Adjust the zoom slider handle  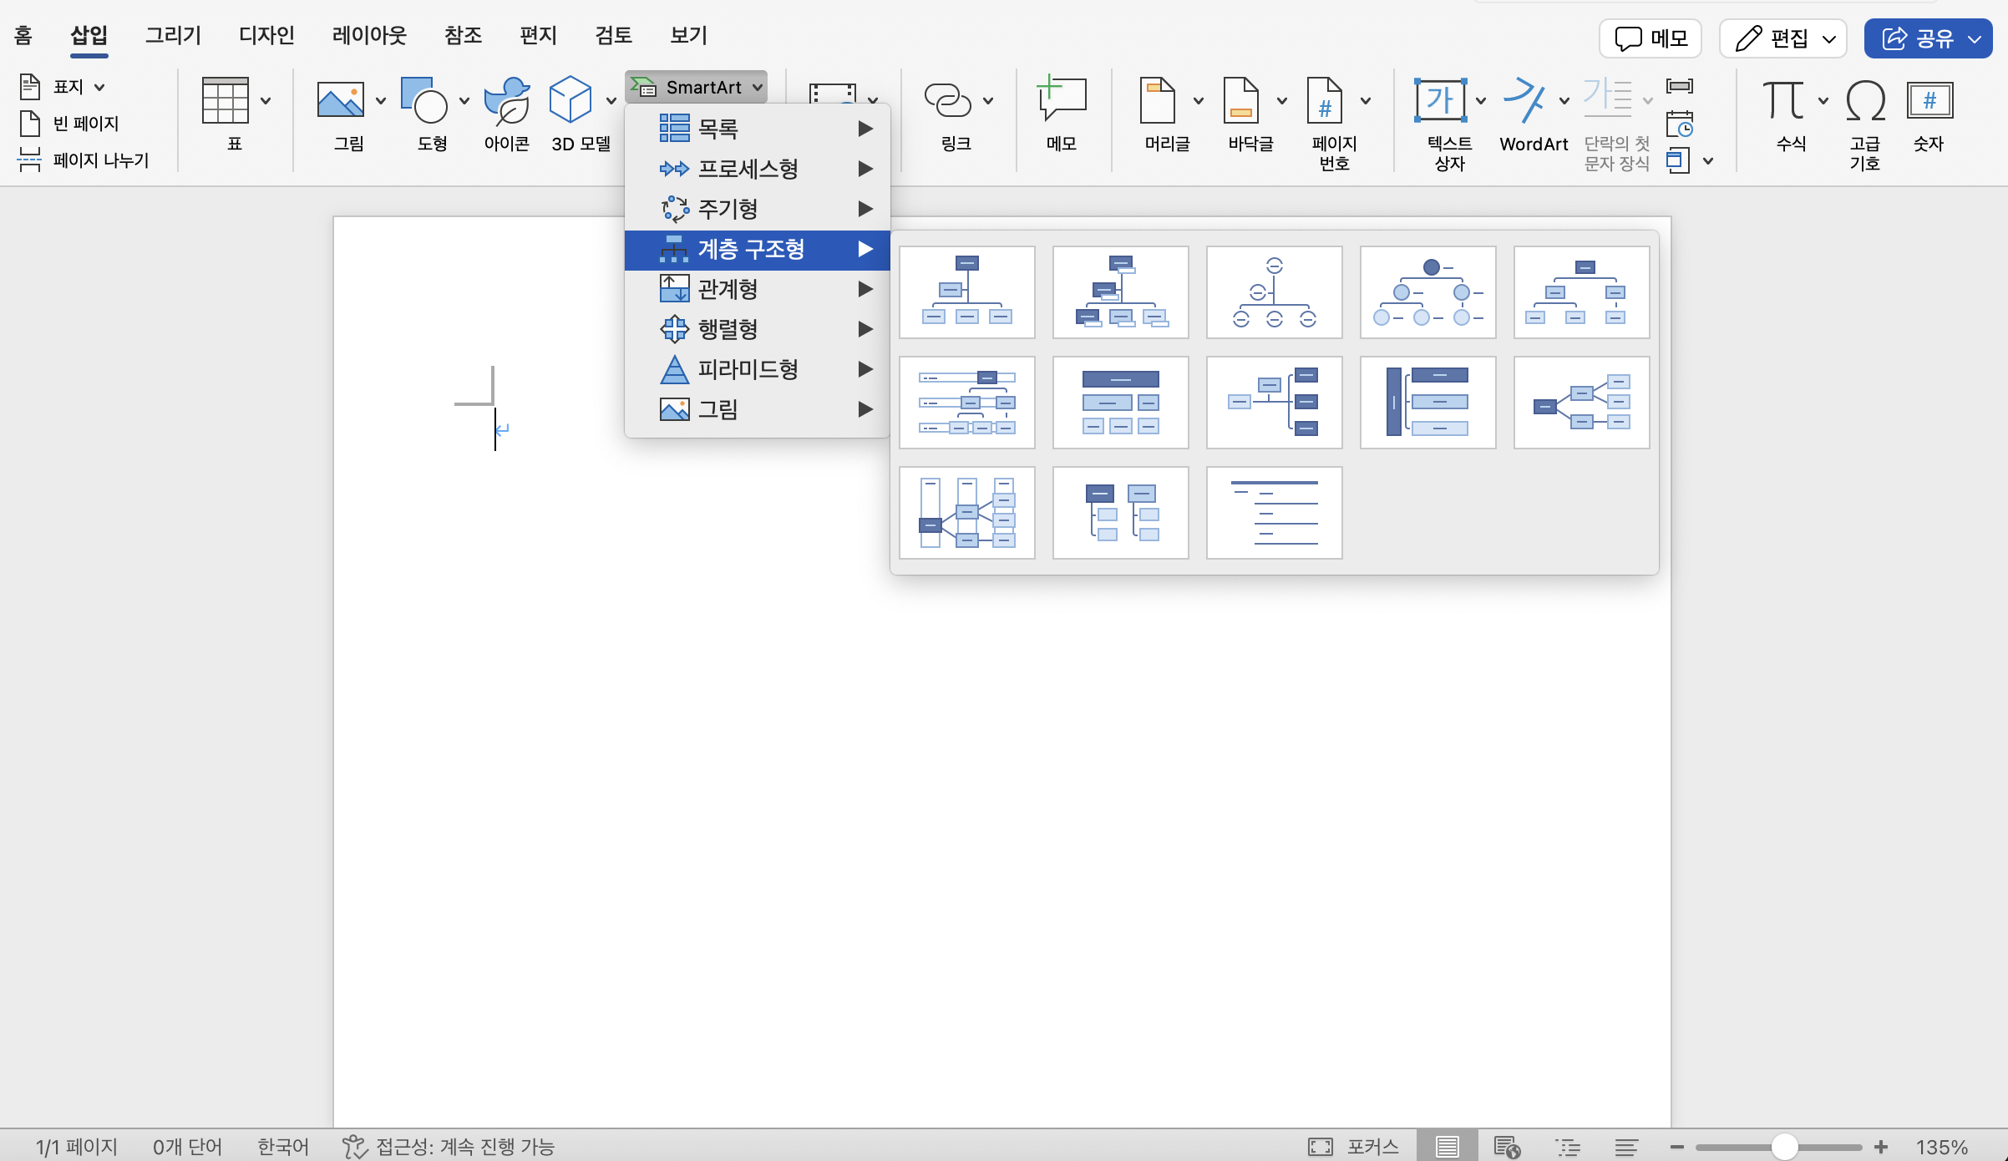point(1784,1147)
